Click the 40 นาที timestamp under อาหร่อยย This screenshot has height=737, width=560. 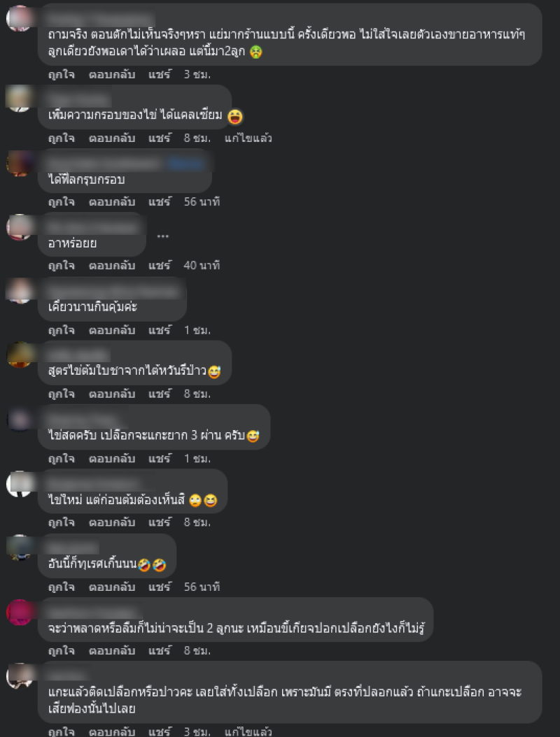click(202, 266)
